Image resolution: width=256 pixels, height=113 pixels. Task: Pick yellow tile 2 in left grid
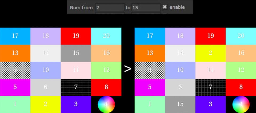pos(46,104)
